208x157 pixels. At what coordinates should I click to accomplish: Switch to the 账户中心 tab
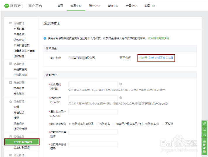[x=94, y=6]
